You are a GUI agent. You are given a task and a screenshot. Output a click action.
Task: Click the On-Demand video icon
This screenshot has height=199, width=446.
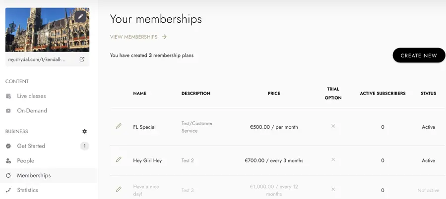[8, 111]
